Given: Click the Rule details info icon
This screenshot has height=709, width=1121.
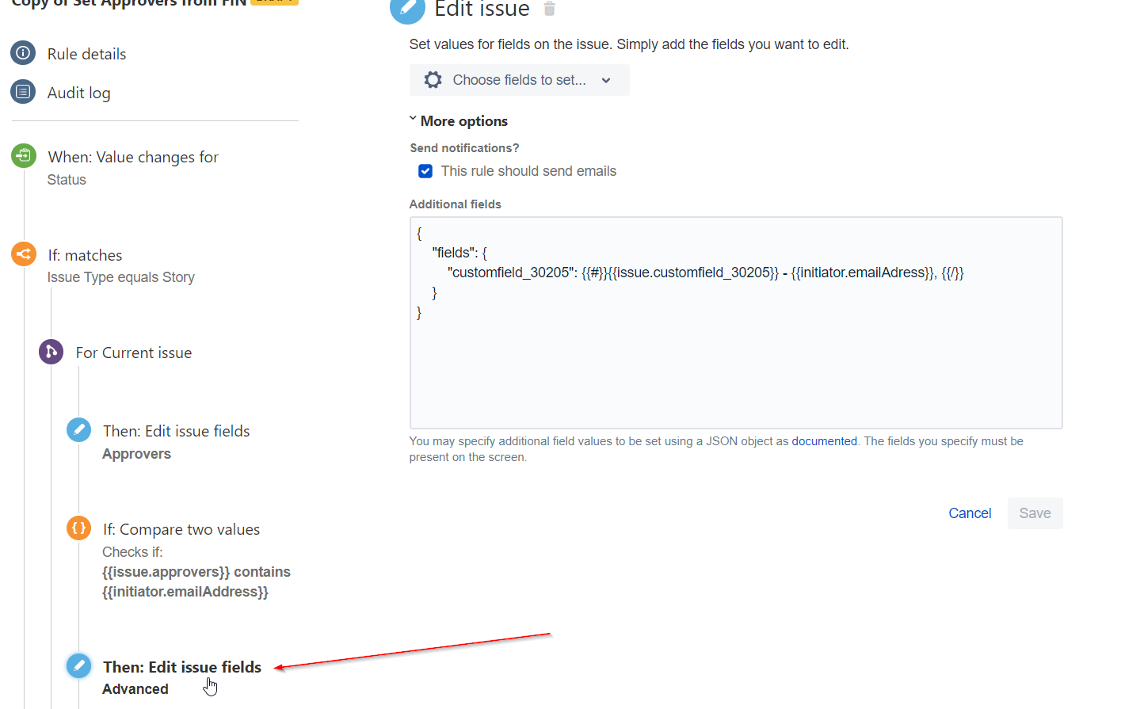Looking at the screenshot, I should 23,53.
